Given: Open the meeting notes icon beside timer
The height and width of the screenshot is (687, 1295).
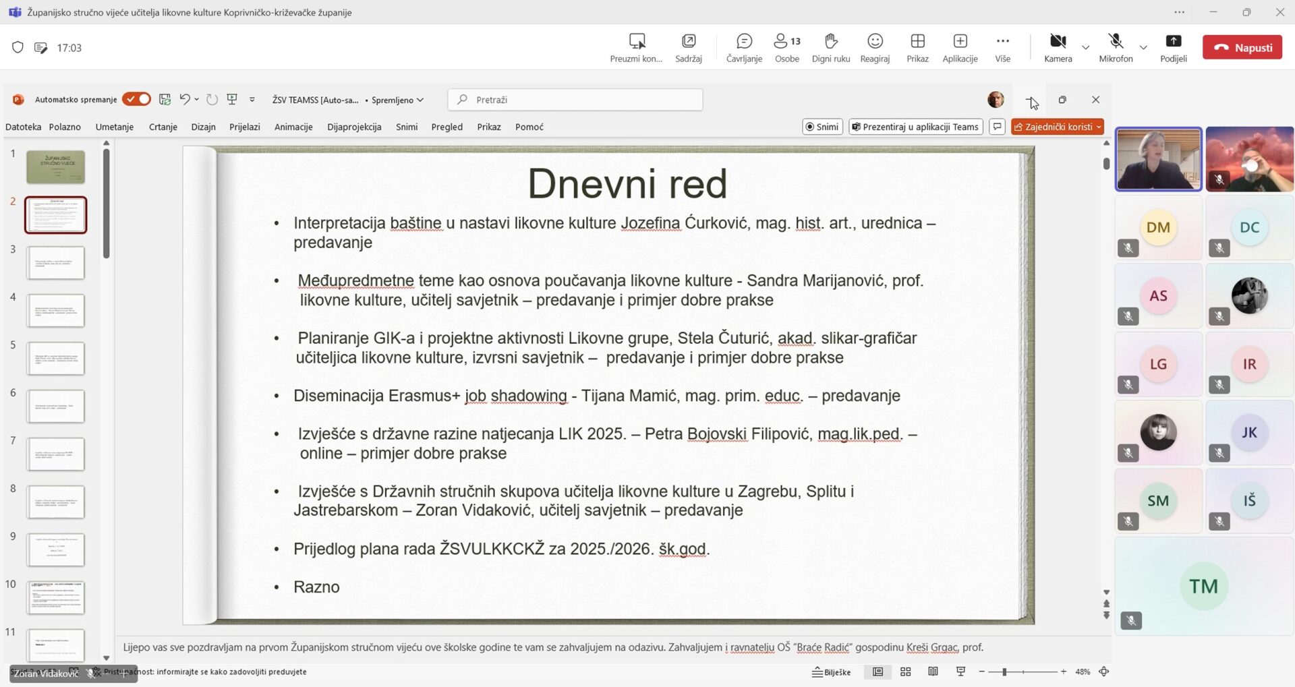Looking at the screenshot, I should [40, 47].
